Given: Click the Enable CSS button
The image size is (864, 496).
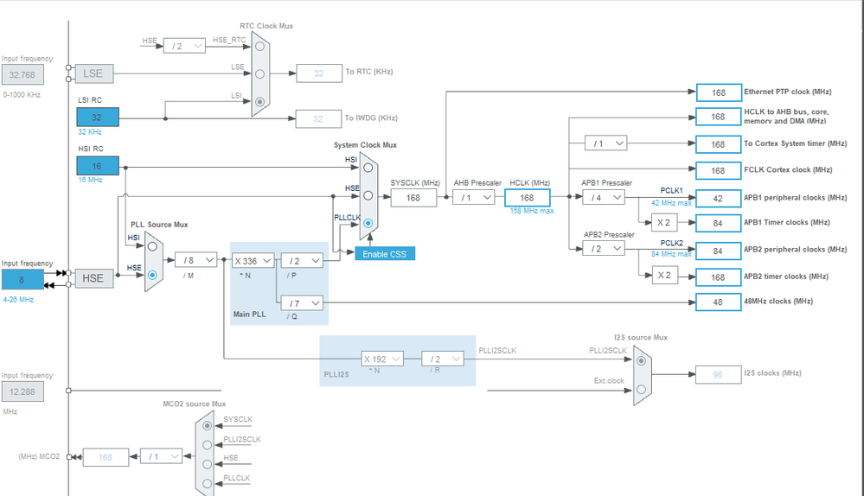Looking at the screenshot, I should (x=385, y=254).
